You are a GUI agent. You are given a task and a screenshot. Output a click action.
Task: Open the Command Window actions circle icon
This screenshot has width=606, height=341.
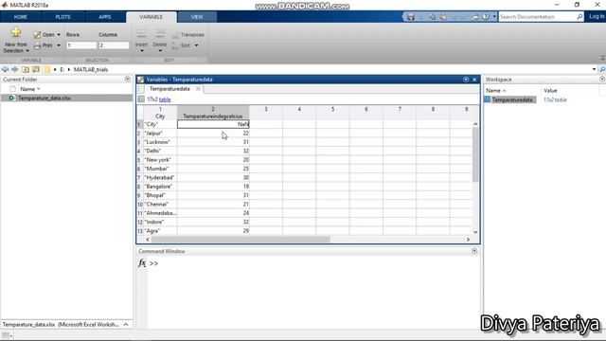(x=474, y=251)
